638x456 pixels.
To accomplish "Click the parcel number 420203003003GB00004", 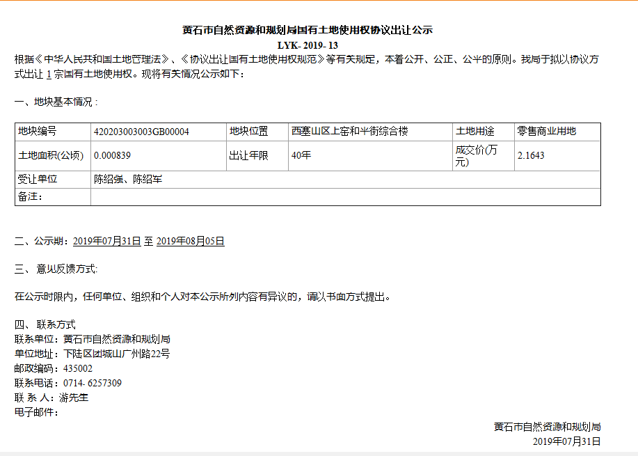I will 141,132.
